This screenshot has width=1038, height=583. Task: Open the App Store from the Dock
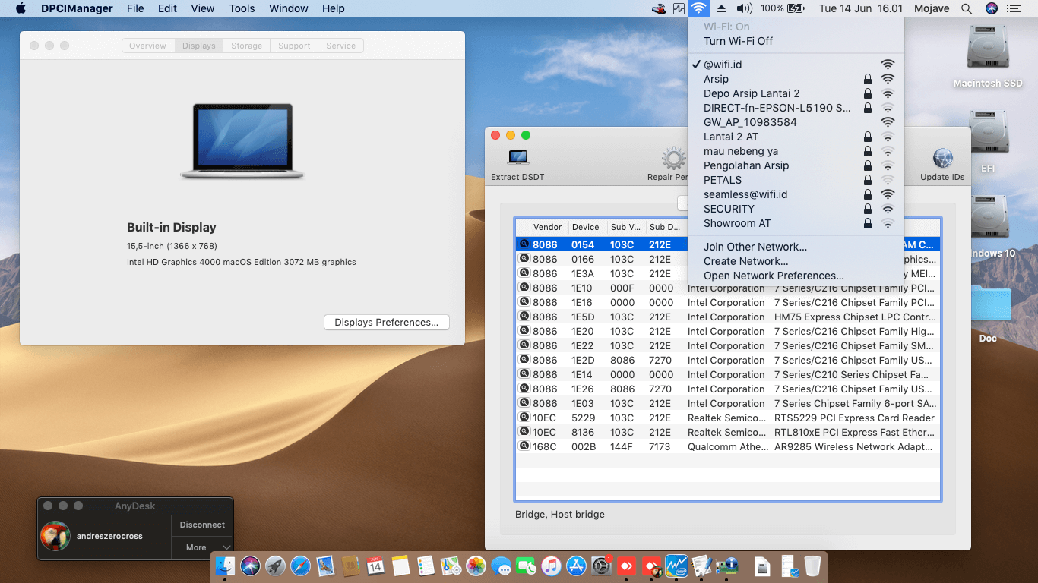(x=576, y=566)
